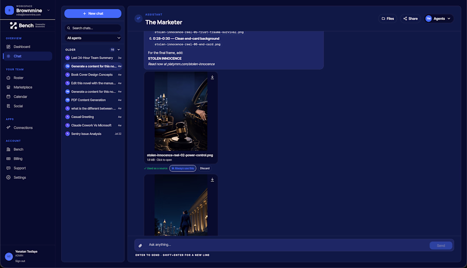Open Billing page in sidebar
The width and height of the screenshot is (467, 268).
pos(28,159)
